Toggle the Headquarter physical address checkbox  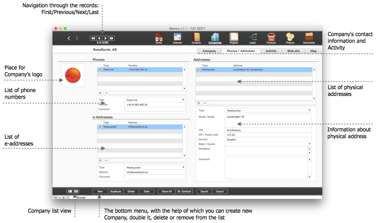tap(198, 70)
